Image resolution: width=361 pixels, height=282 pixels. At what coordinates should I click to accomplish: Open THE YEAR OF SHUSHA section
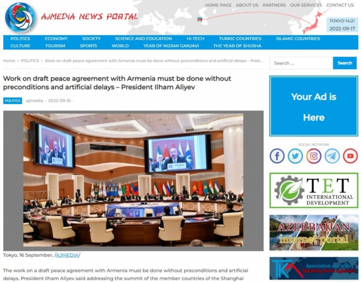pyautogui.click(x=238, y=46)
